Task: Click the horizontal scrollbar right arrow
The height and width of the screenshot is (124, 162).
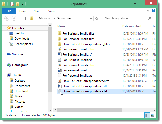Action: click(x=154, y=110)
